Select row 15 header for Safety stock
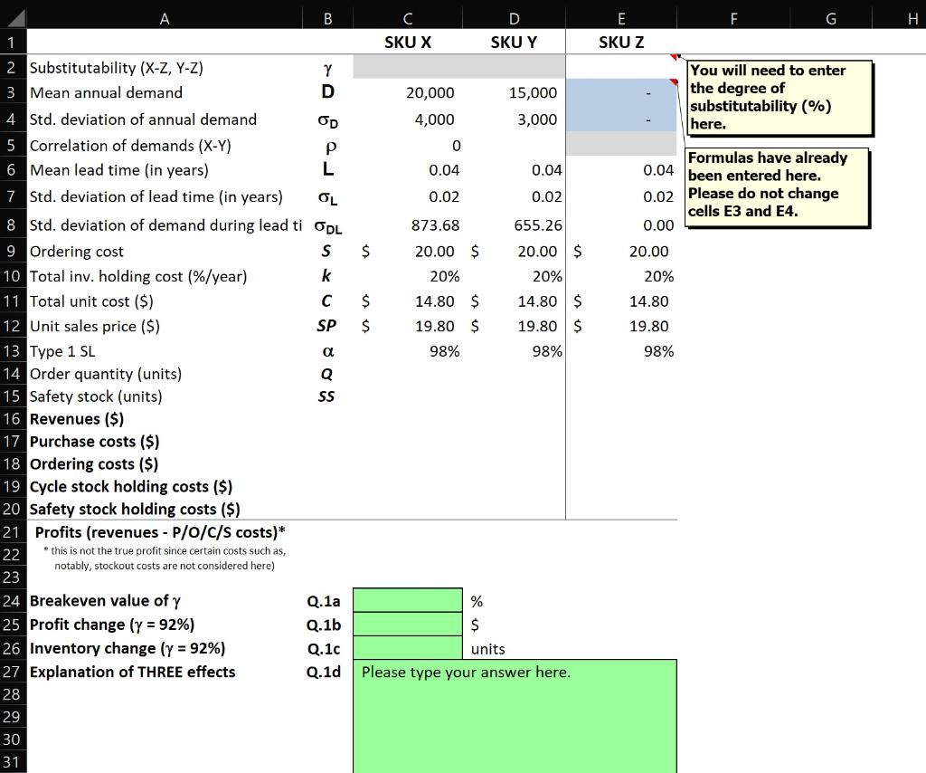 pos(12,396)
